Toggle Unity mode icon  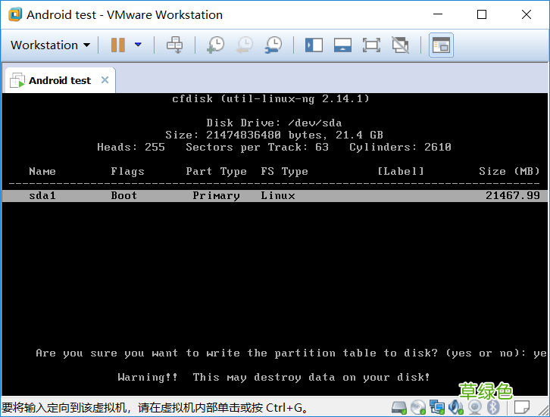tap(400, 45)
